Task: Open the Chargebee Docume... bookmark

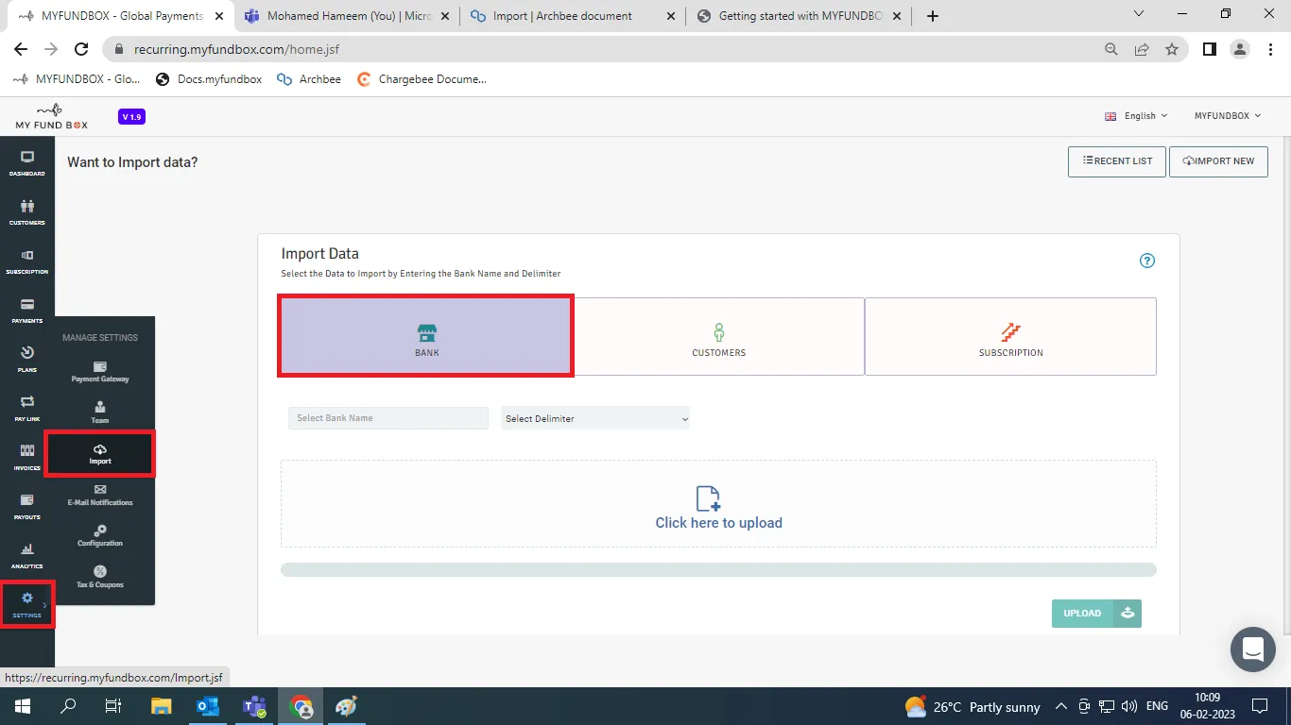Action: click(422, 79)
